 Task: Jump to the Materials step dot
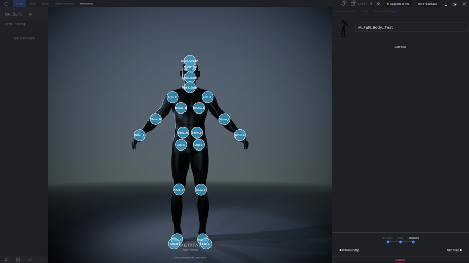(388, 242)
